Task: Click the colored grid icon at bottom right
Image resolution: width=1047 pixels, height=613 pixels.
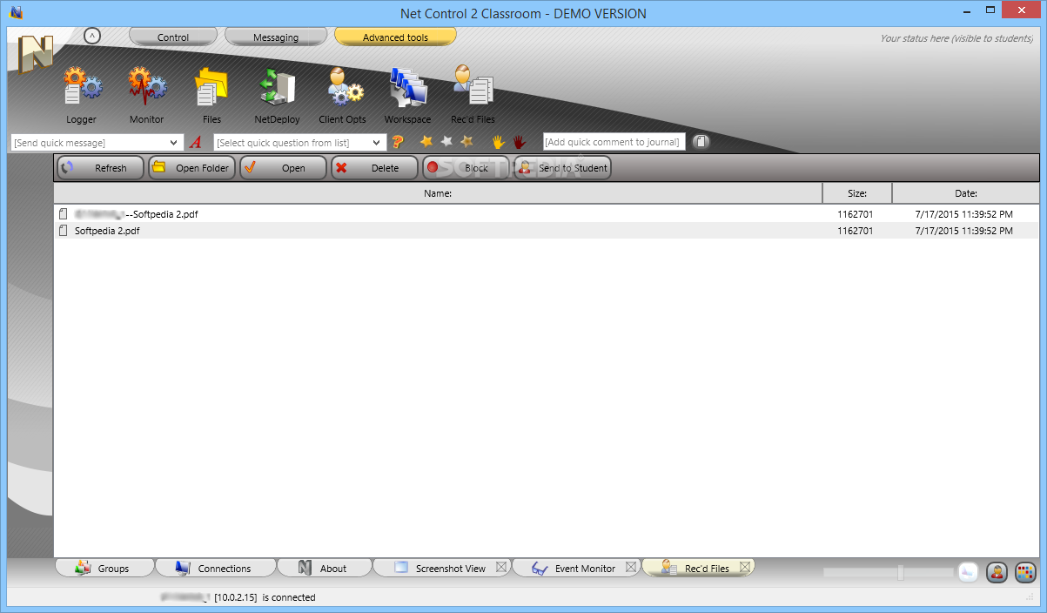Action: [x=1025, y=572]
